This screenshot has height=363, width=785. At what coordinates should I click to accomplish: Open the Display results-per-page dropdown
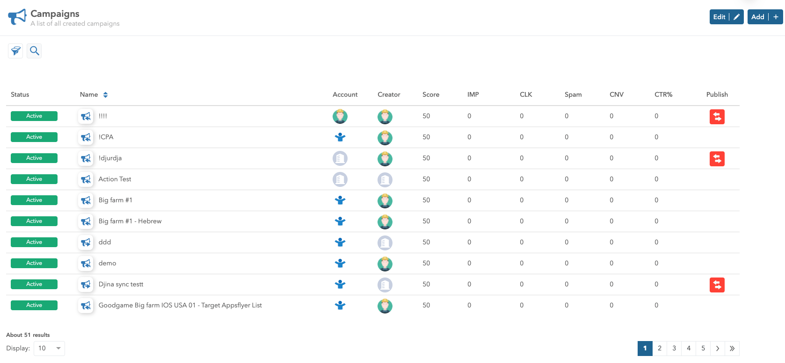tap(49, 349)
